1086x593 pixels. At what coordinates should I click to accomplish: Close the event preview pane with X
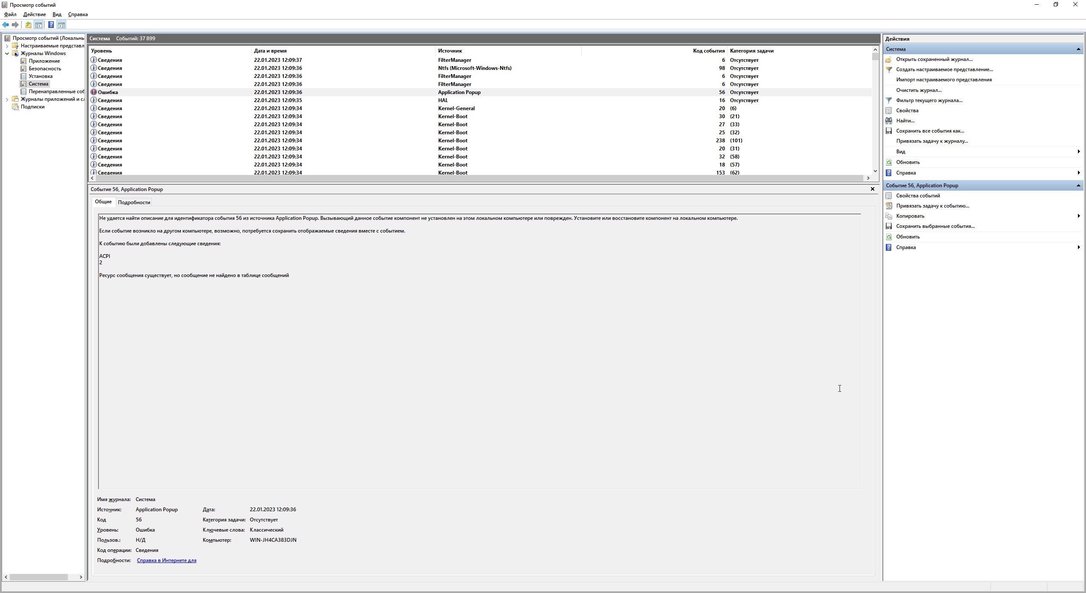tap(872, 189)
